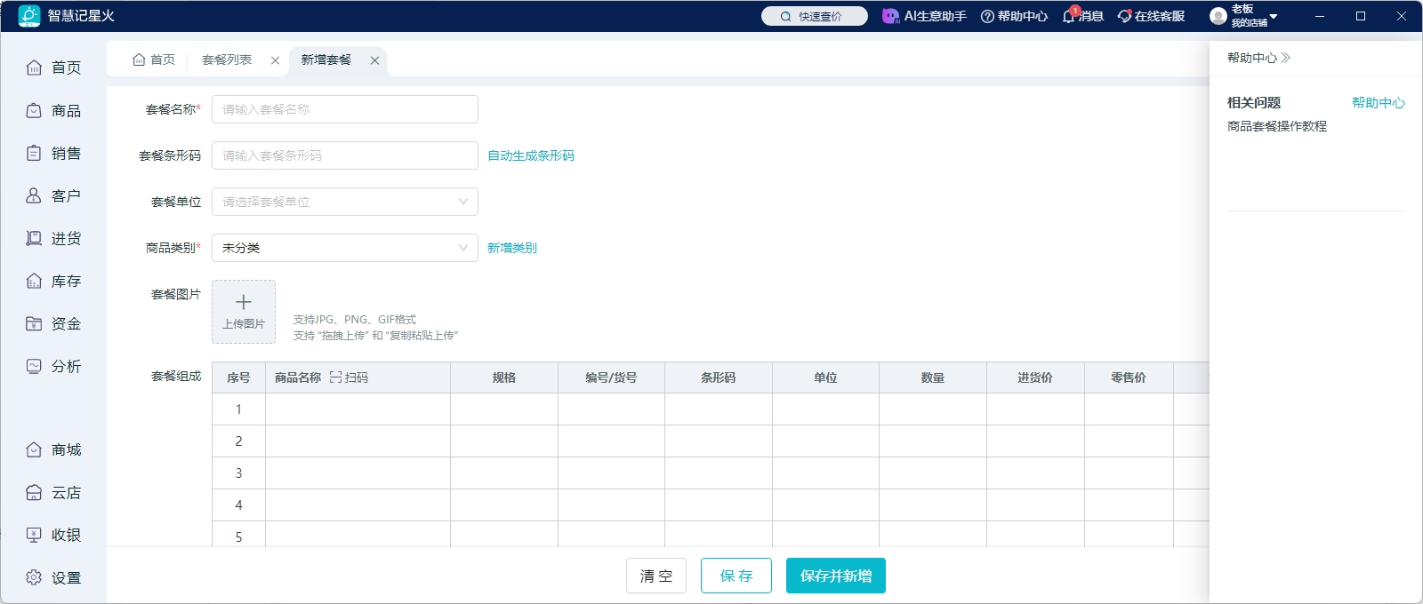The image size is (1423, 604).
Task: Click the 零售价 column header
Action: (1129, 377)
